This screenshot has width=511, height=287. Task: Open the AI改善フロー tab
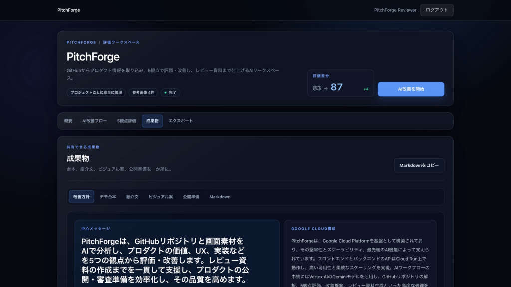(94, 121)
